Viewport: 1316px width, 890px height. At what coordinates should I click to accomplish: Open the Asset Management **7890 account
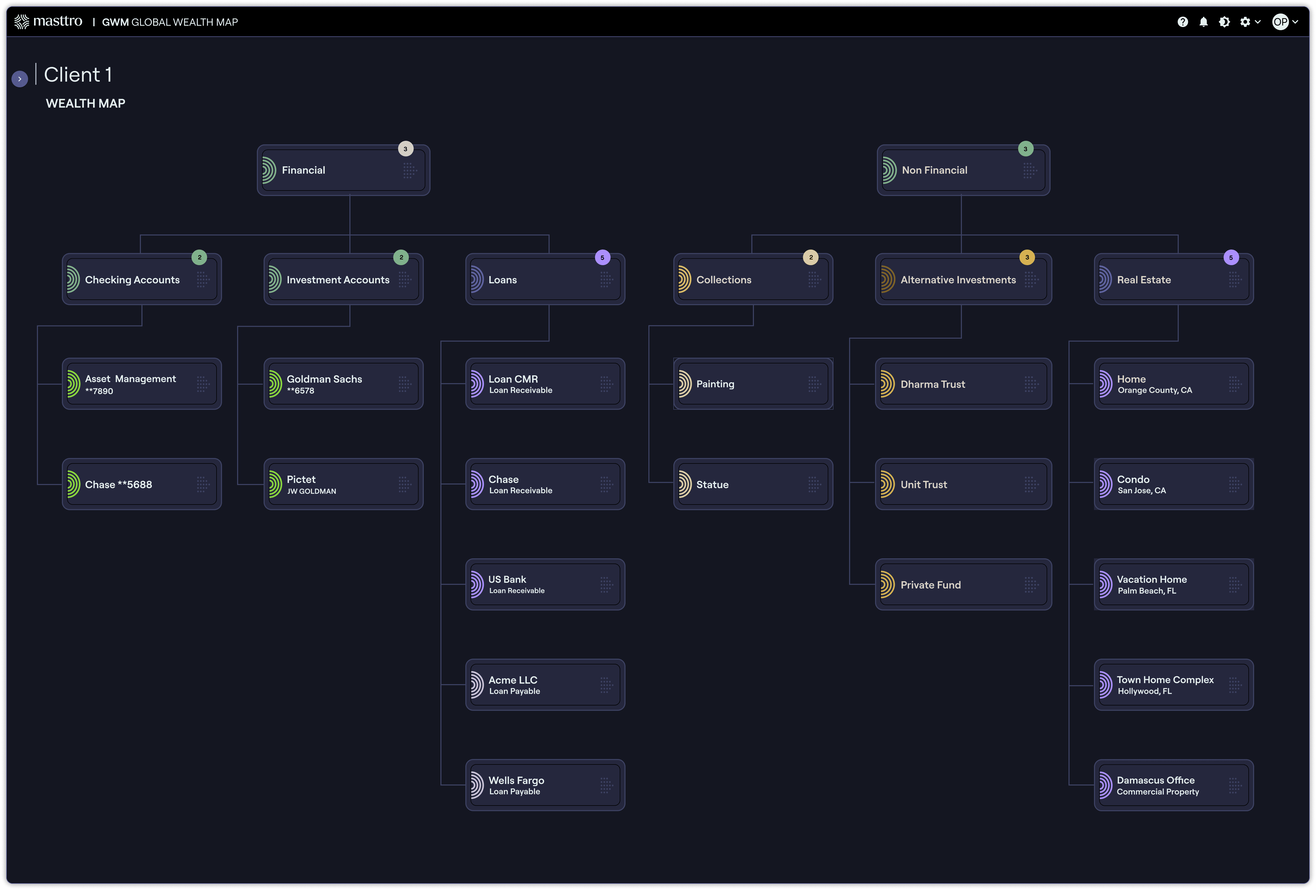(x=142, y=384)
